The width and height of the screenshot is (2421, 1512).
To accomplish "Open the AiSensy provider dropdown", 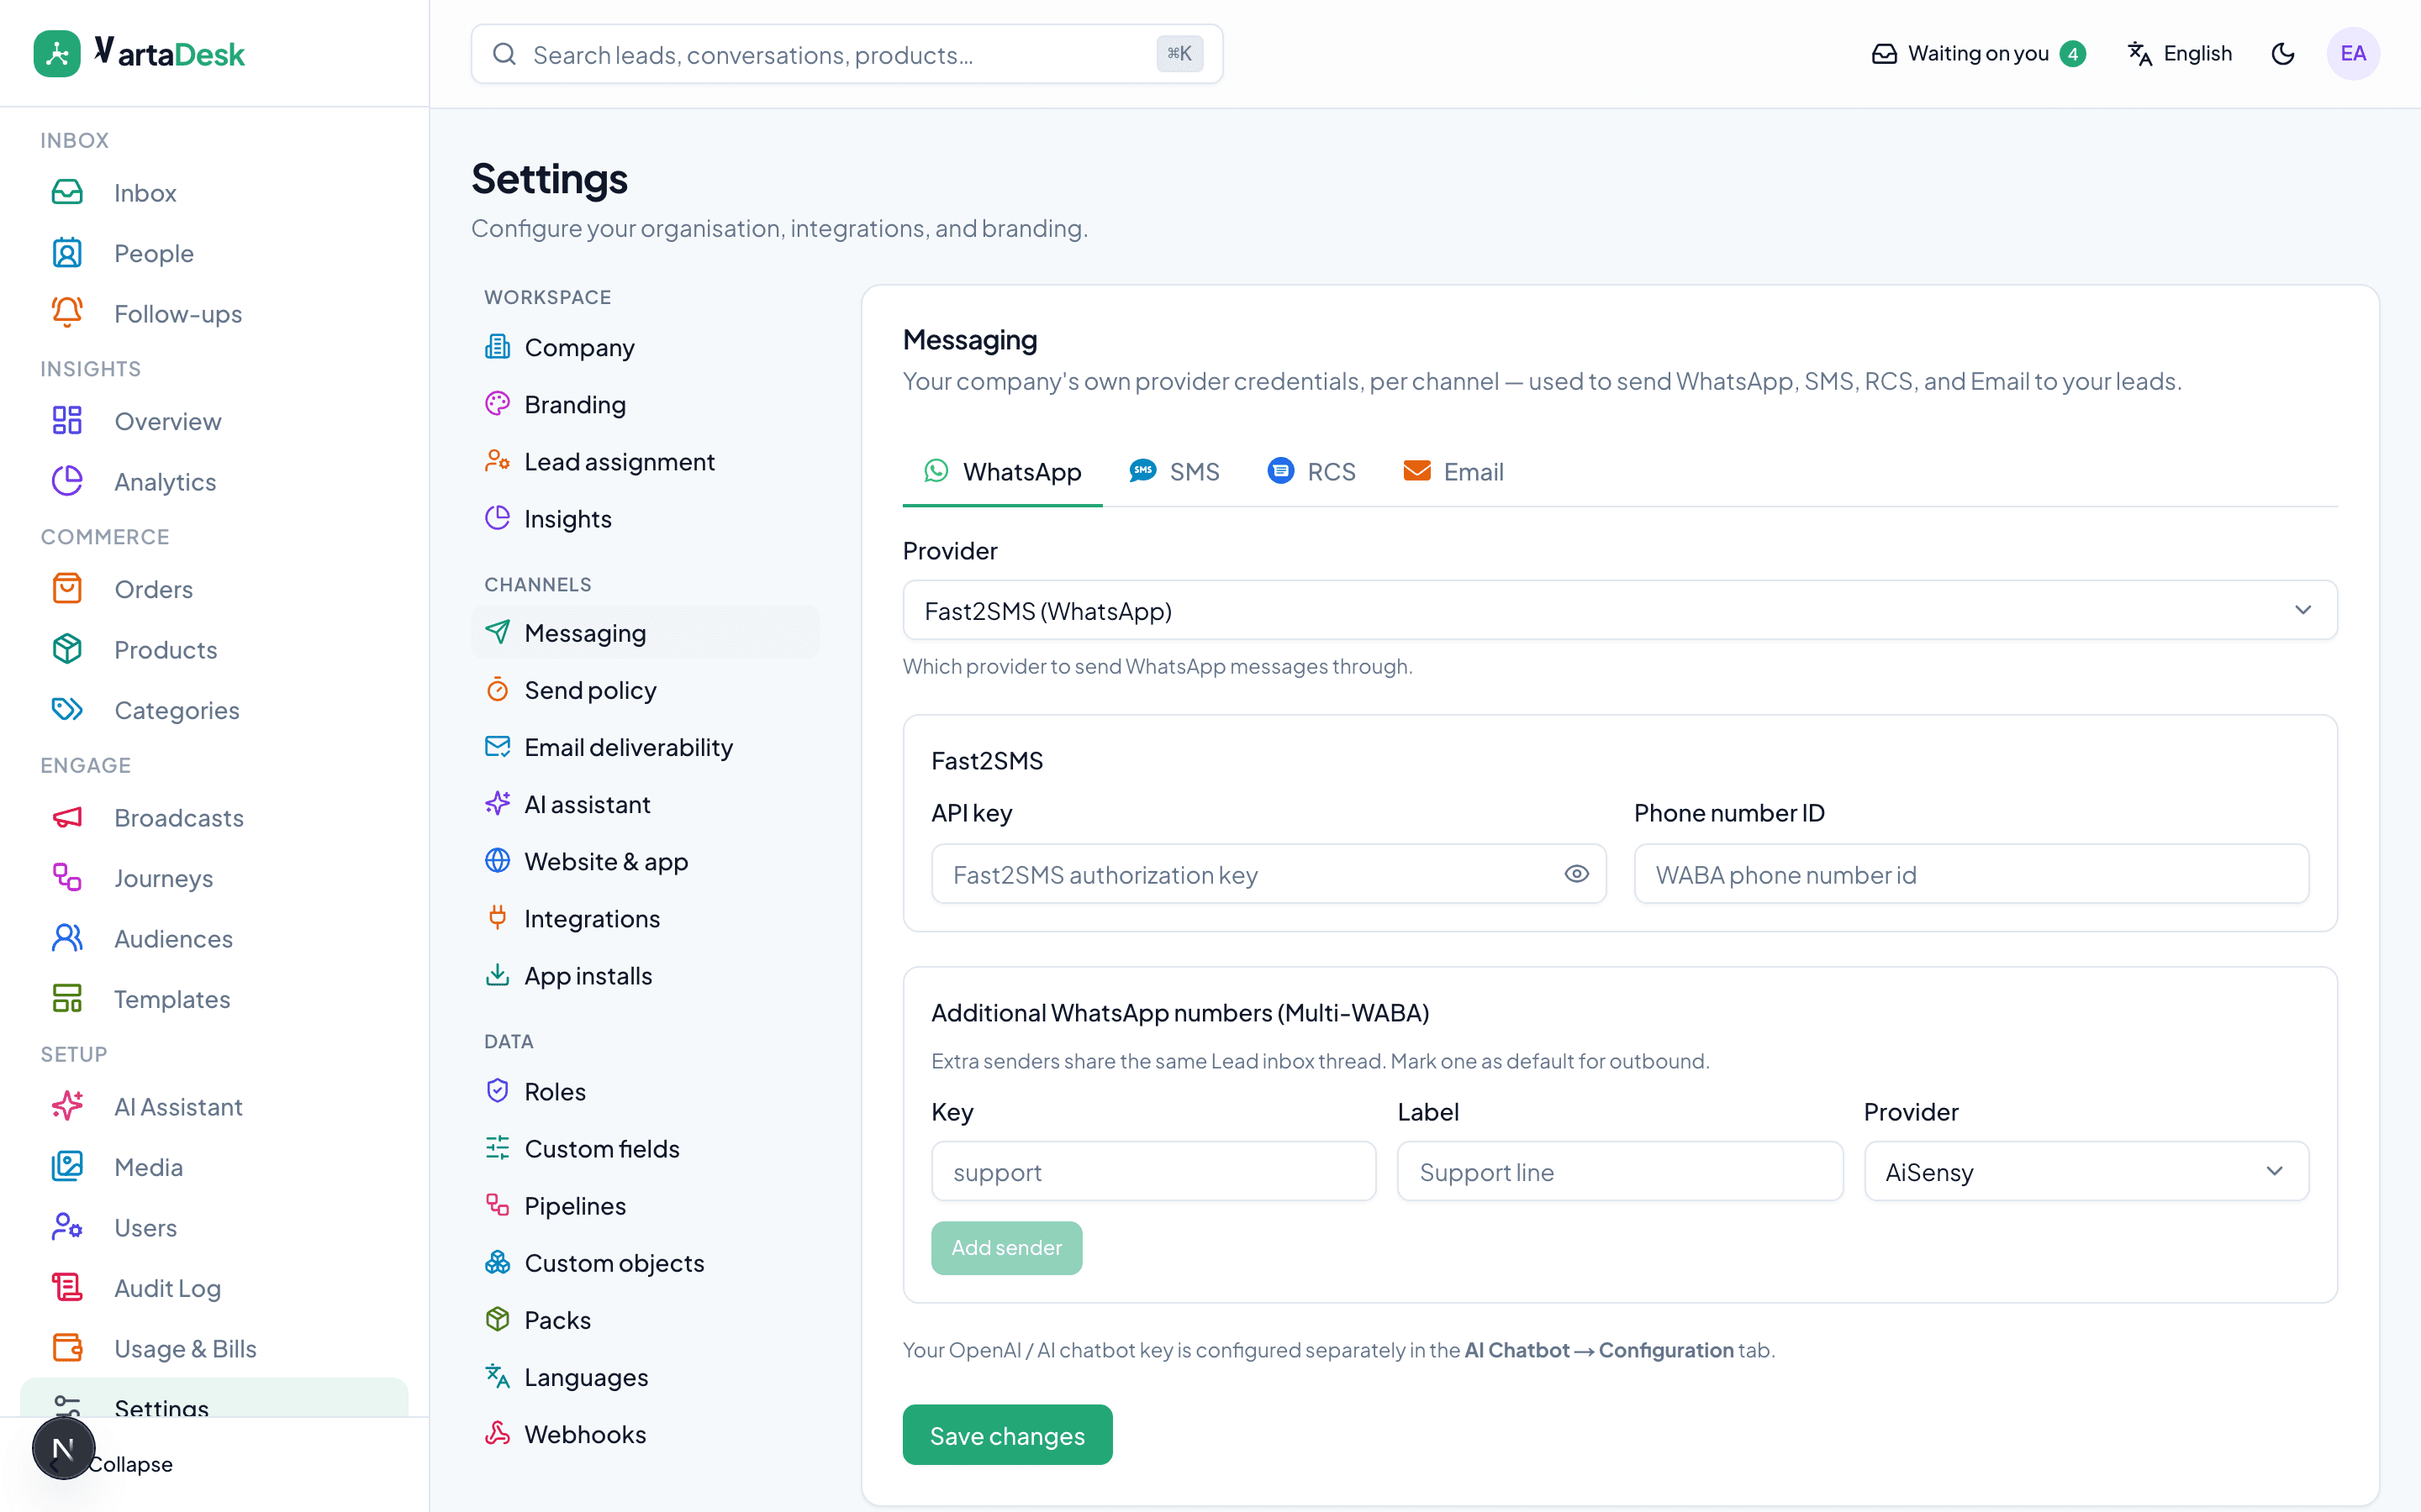I will click(x=2086, y=1171).
